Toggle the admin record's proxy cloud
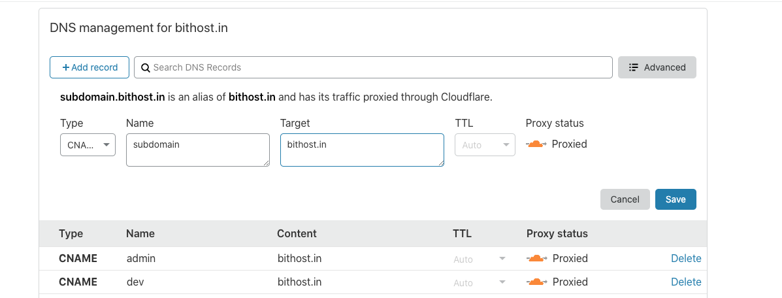This screenshot has width=782, height=298. [x=536, y=259]
